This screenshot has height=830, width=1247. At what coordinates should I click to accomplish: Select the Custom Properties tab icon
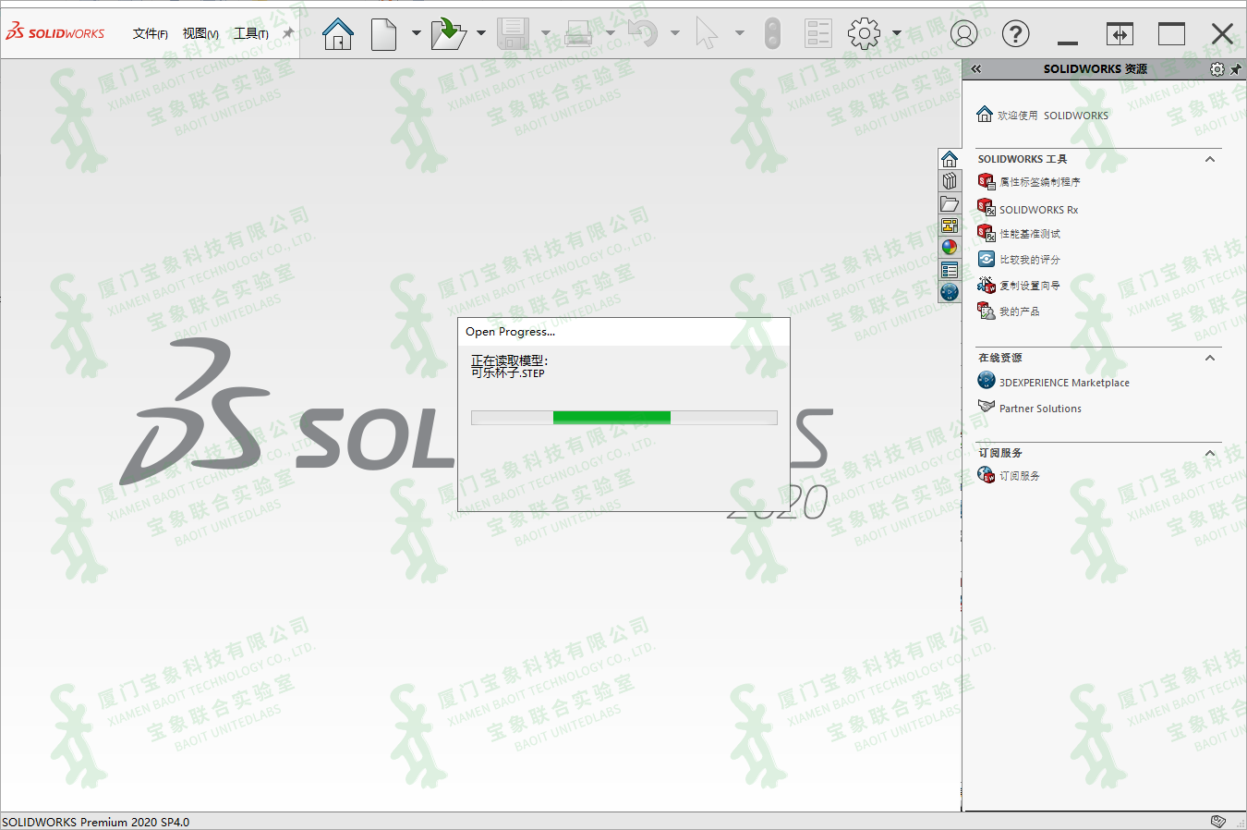tap(950, 270)
